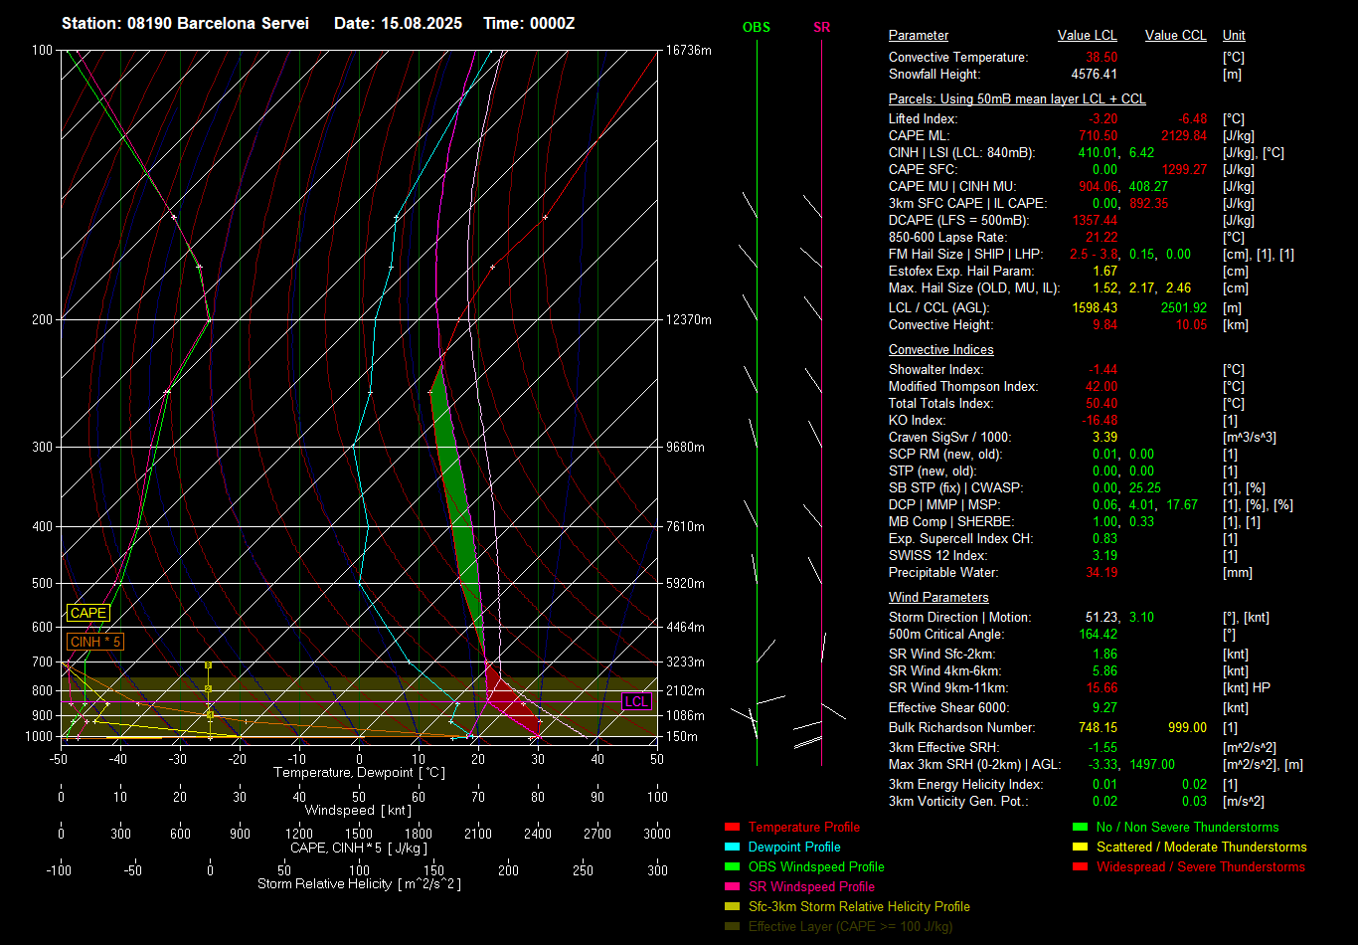Viewport: 1358px width, 945px height.
Task: Click the magenta LCL label box on diagram
Action: 636,701
